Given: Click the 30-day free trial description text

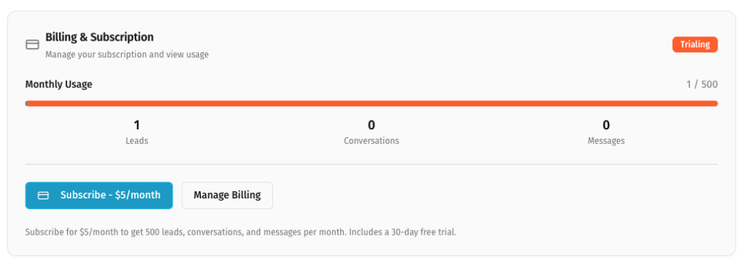Looking at the screenshot, I should [240, 233].
